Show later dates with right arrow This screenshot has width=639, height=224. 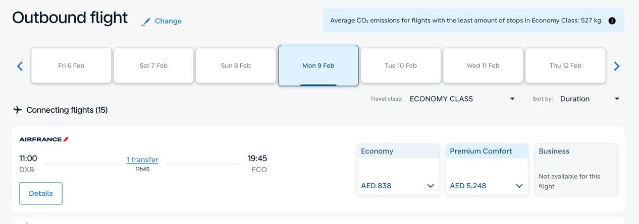[616, 66]
